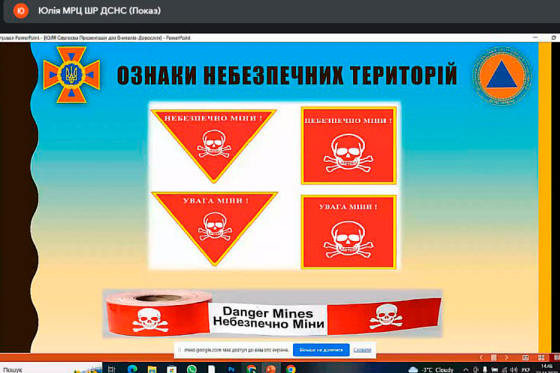560x373 pixels.
Task: Click the microphone icon in system tray
Action: click(485, 370)
